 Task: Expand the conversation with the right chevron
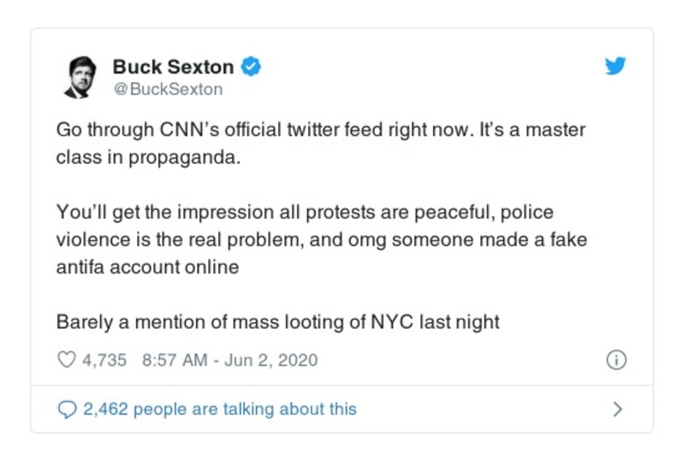(617, 409)
